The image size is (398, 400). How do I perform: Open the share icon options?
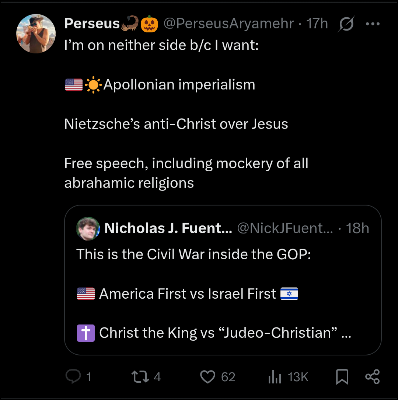372,377
